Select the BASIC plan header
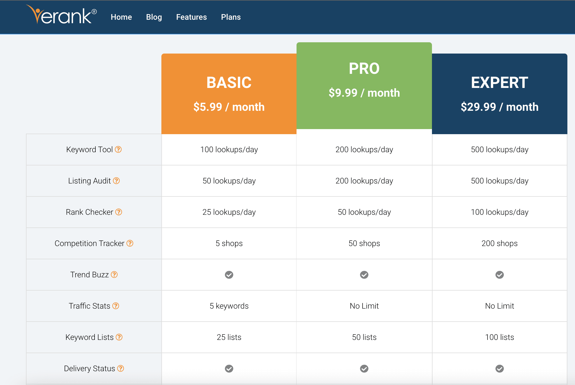 (x=229, y=94)
